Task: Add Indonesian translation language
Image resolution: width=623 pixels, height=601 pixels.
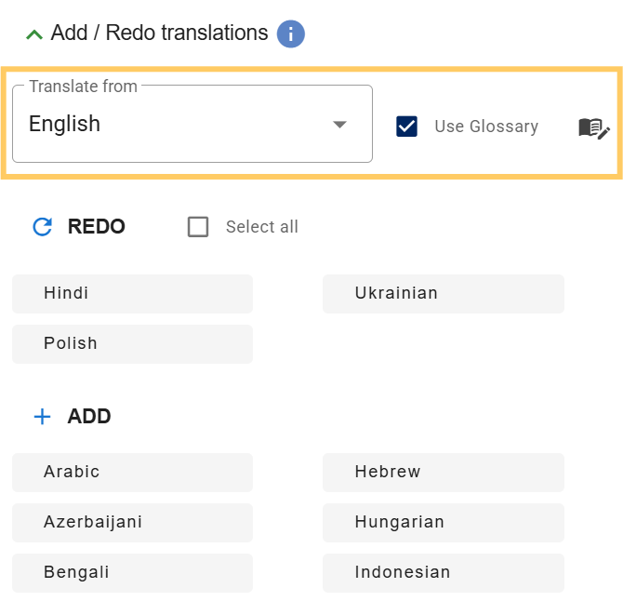Action: pyautogui.click(x=443, y=573)
